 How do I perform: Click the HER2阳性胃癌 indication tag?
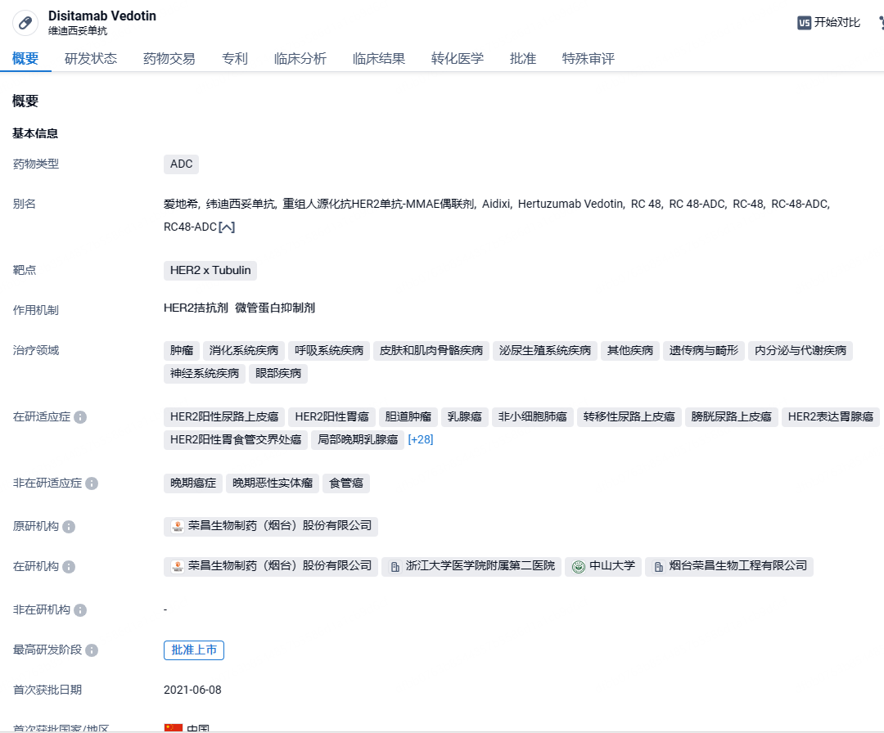pyautogui.click(x=332, y=417)
